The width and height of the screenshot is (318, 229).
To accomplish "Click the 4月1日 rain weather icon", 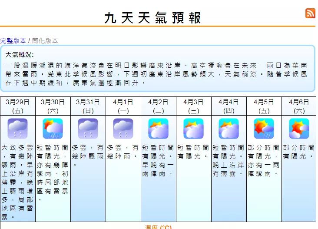I will (123, 129).
